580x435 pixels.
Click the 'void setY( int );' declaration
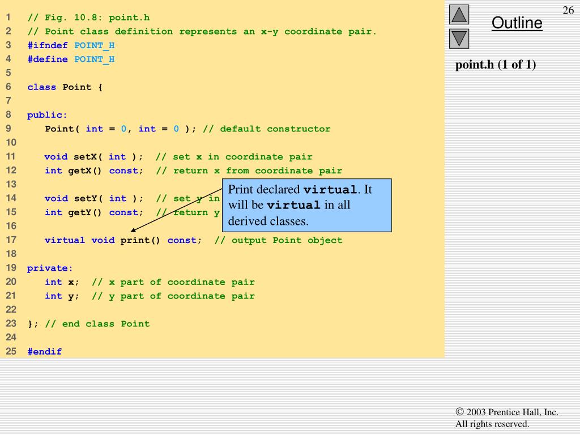pos(93,199)
